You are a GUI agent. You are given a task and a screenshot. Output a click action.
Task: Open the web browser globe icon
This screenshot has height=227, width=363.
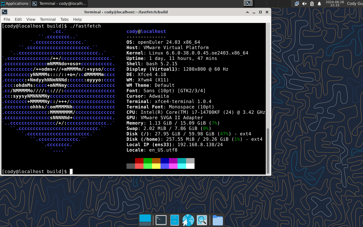[x=188, y=220]
